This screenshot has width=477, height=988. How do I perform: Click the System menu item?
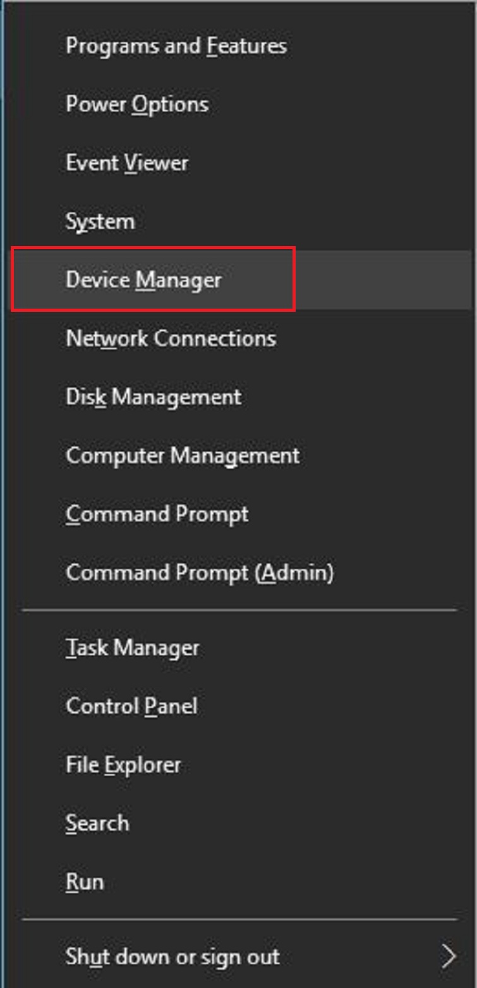(100, 222)
